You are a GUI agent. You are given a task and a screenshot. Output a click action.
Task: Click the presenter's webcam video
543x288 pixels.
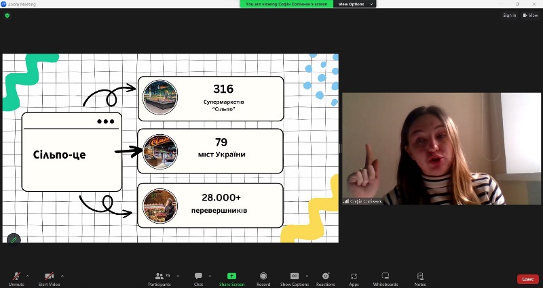click(441, 148)
